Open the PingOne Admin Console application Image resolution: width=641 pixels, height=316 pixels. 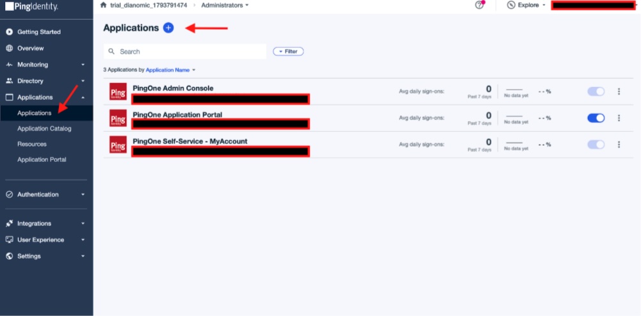click(173, 88)
